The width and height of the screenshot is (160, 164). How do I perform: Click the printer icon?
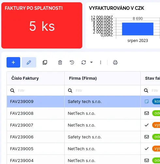click(x=115, y=62)
